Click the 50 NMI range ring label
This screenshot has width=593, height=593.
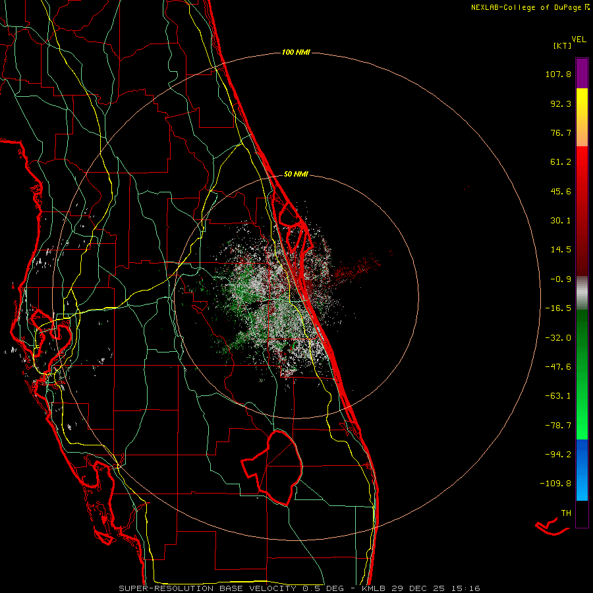pyautogui.click(x=296, y=175)
